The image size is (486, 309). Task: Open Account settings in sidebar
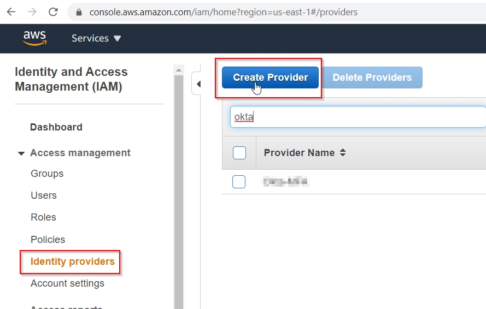(x=68, y=283)
